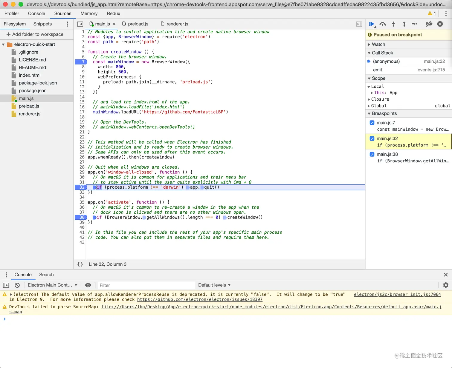Uncheck the main.js:38 breakpoint checkbox

coord(372,154)
